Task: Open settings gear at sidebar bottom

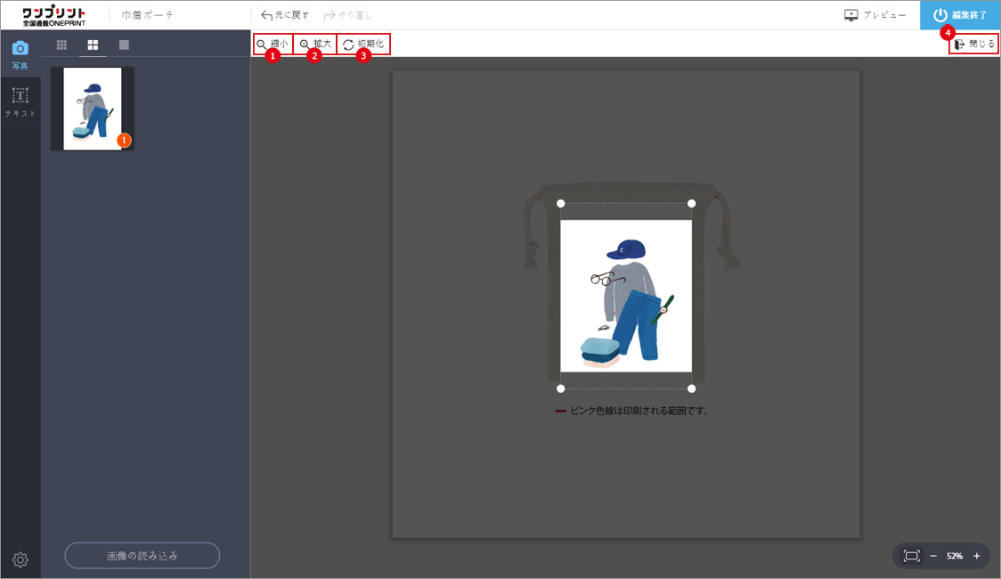Action: 20,559
